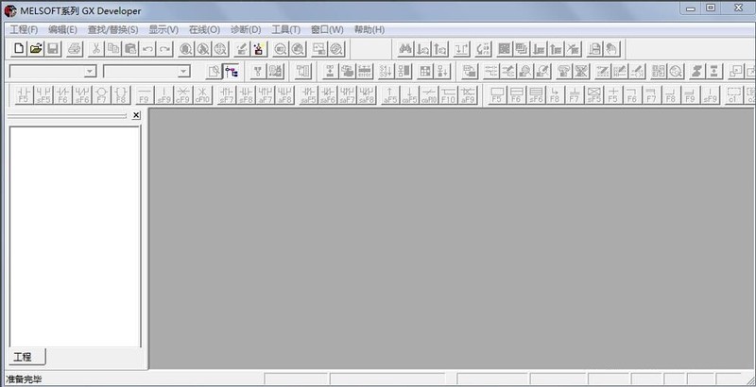Click the aF5 up arrow symbol icon
The width and height of the screenshot is (756, 387).
pyautogui.click(x=390, y=94)
